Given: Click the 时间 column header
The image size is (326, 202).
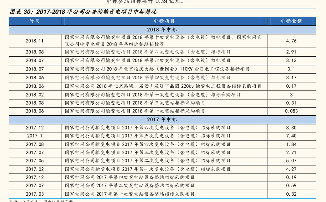Looking at the screenshot, I should tap(35, 21).
